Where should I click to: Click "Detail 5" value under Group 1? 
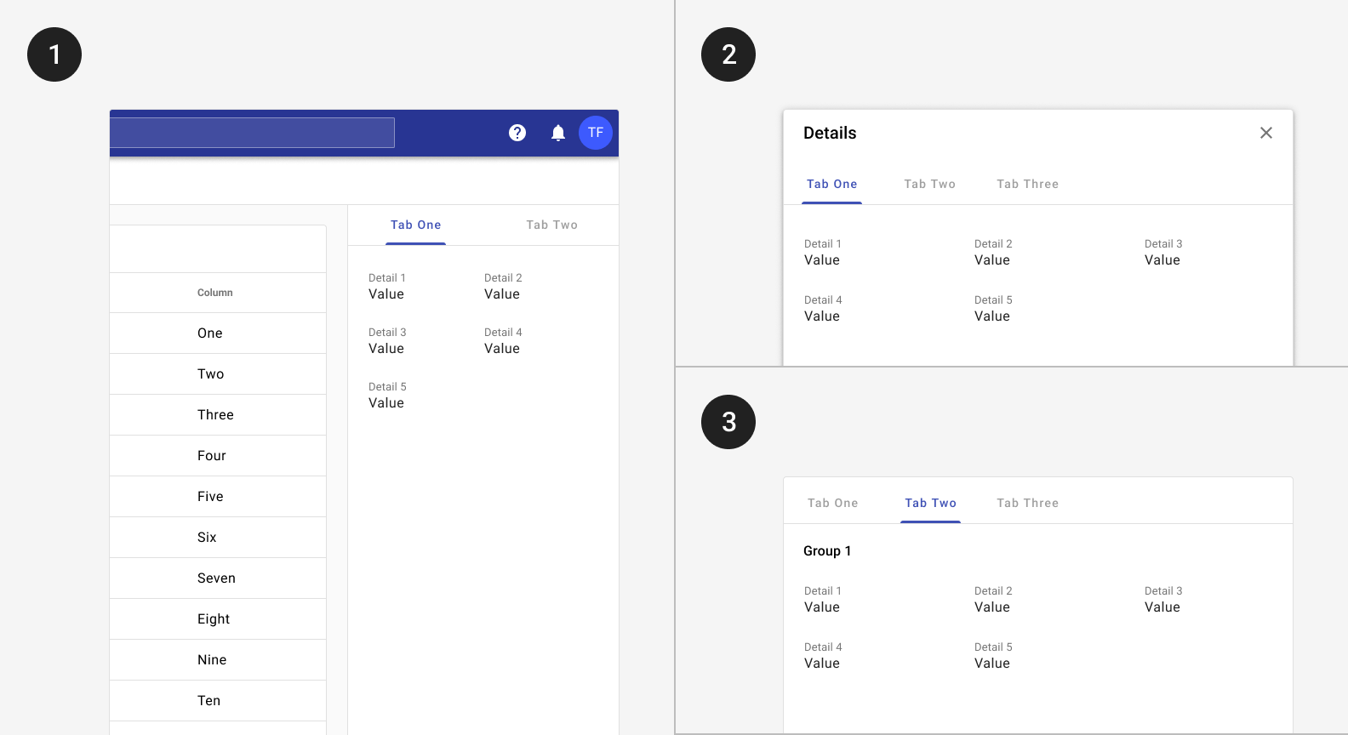point(992,664)
